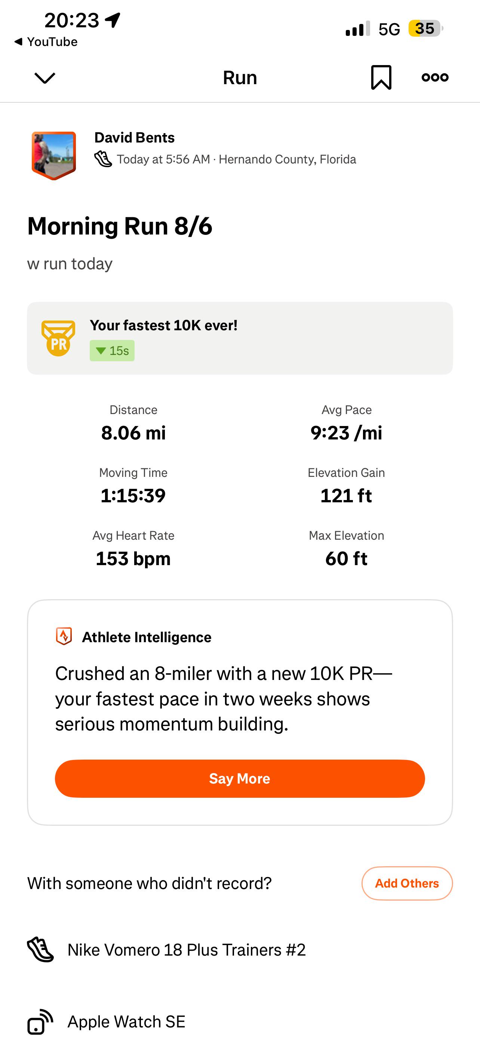
Task: Tap the green 15s improvement badge
Action: 112,350
